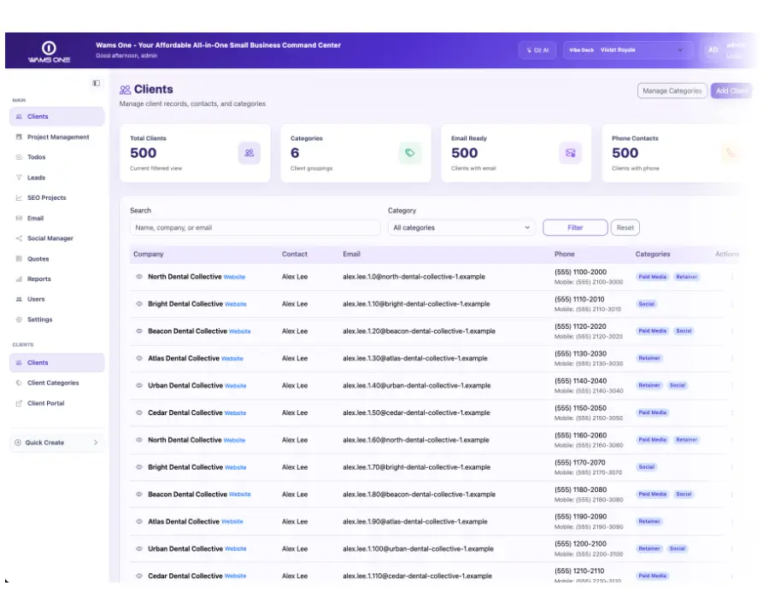Screen dimensions: 769x615
Task: Collapse the sidebar using the panel icon
Action: tap(96, 84)
